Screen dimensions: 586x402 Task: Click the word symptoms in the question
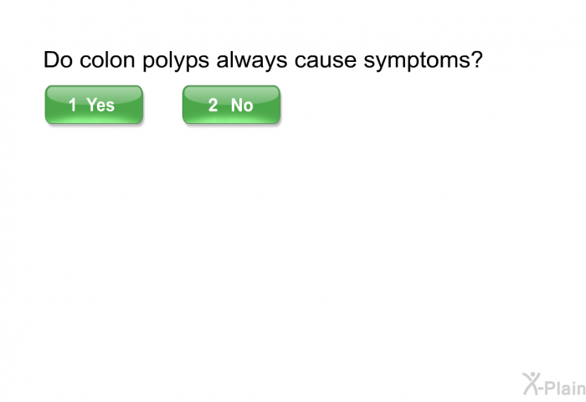(419, 61)
